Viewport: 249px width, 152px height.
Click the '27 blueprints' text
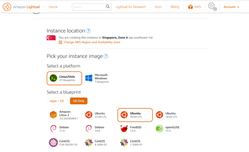[x=67, y=80]
